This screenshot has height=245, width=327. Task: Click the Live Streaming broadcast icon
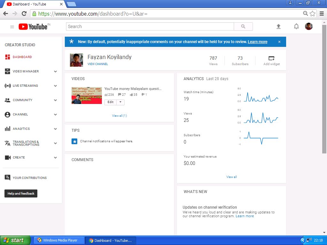click(8, 85)
